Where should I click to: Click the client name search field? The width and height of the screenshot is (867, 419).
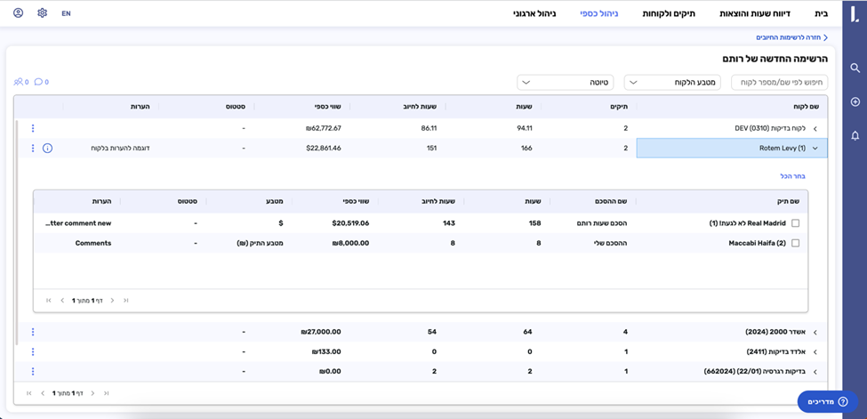(779, 82)
